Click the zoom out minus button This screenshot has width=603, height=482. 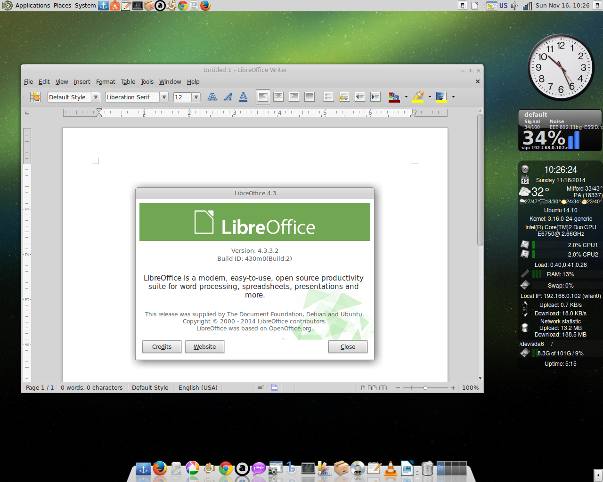tap(398, 388)
